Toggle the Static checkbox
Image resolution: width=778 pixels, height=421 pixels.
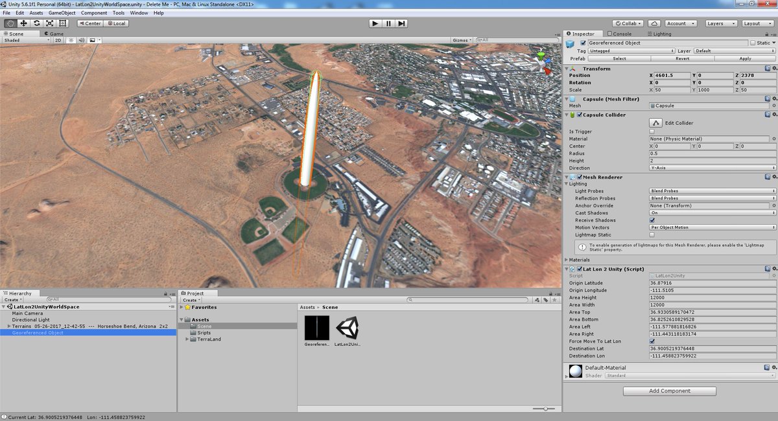pyautogui.click(x=753, y=43)
